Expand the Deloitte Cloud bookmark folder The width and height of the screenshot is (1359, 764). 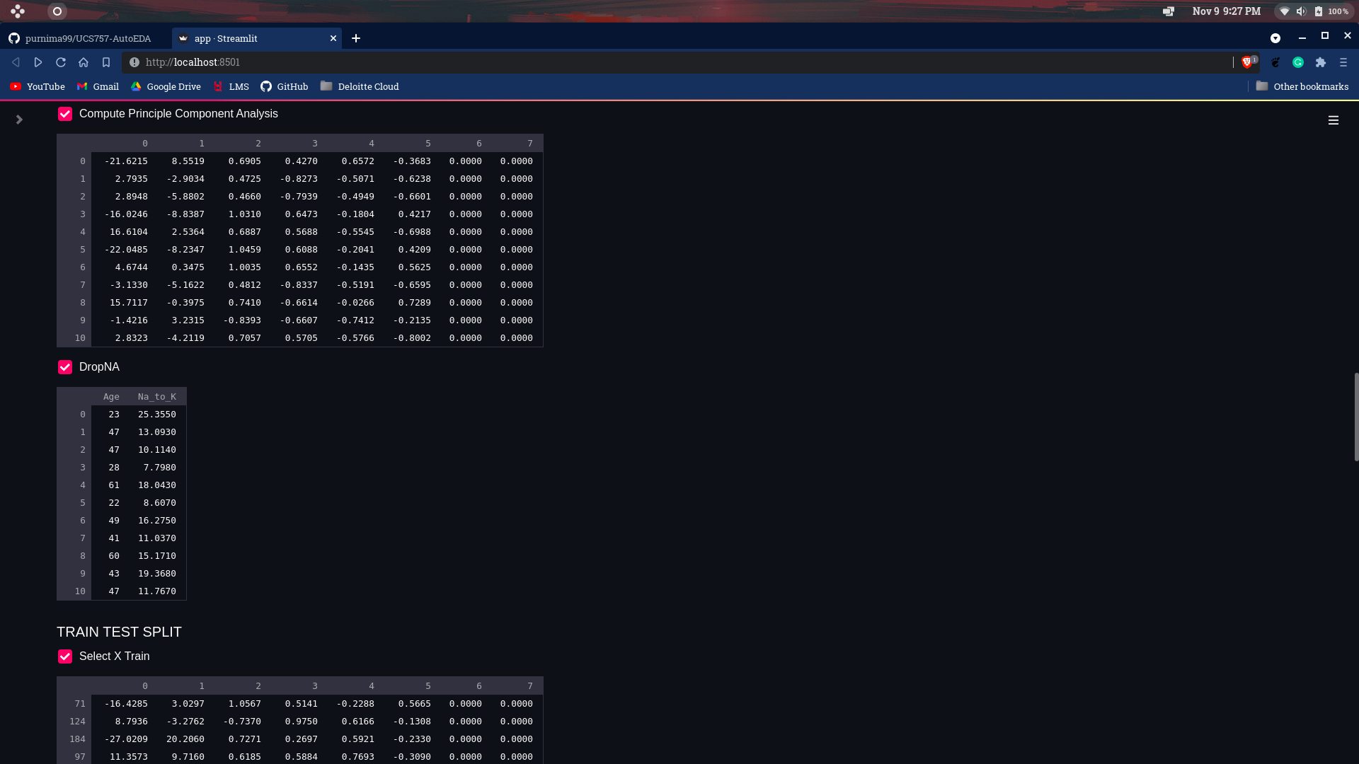(x=360, y=86)
